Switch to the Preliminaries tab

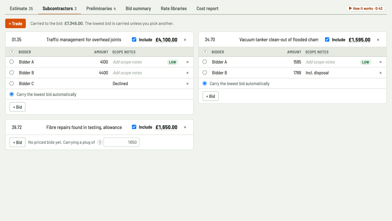(x=101, y=8)
